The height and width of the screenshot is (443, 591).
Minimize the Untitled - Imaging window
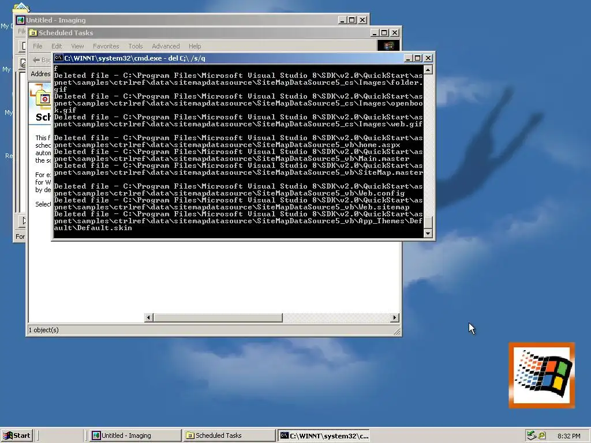(x=342, y=20)
